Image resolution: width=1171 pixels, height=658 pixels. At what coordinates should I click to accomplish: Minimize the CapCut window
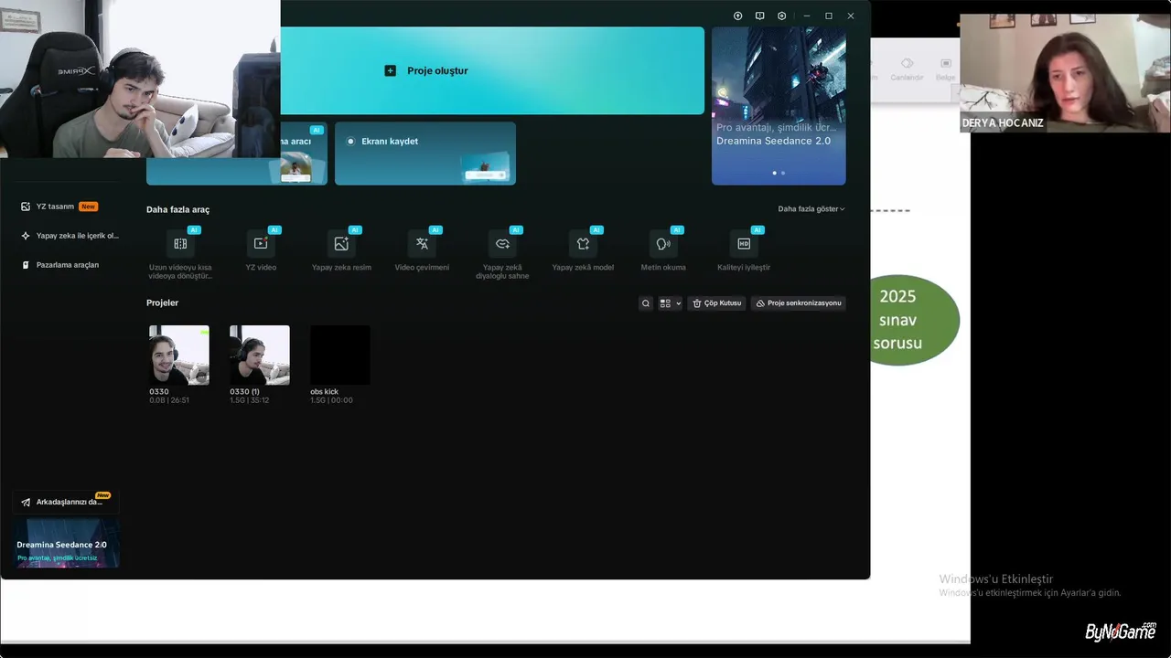807,16
